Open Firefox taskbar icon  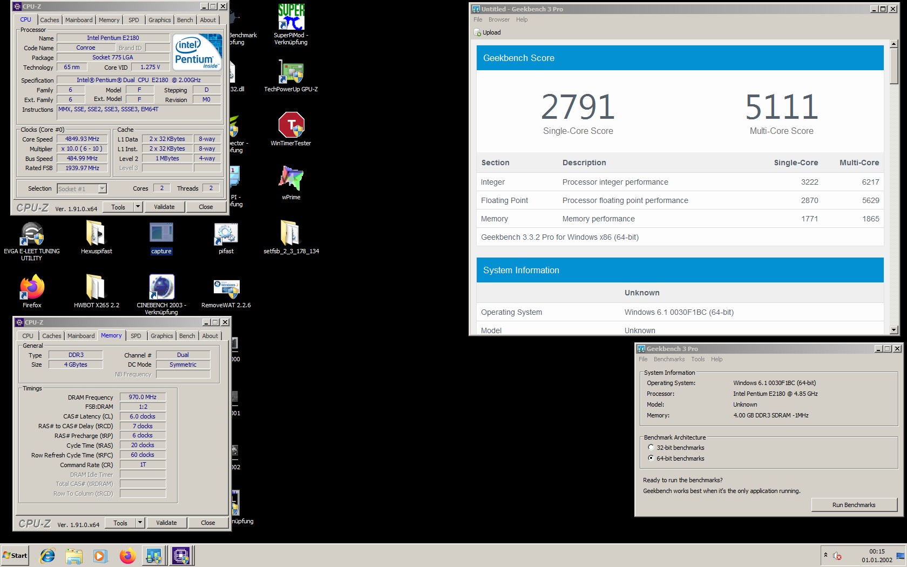[x=127, y=556]
